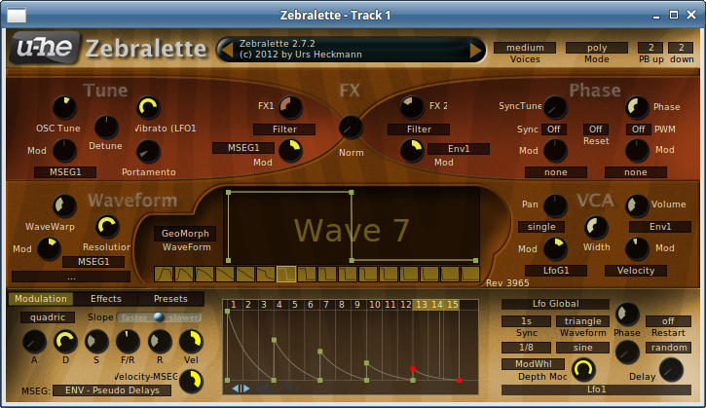Click the envelope Attack (A) knob
Screen dimensions: 706x408
pos(34,342)
